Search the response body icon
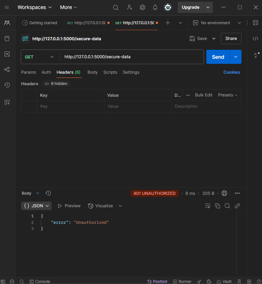This screenshot has height=284, width=262. [227, 206]
